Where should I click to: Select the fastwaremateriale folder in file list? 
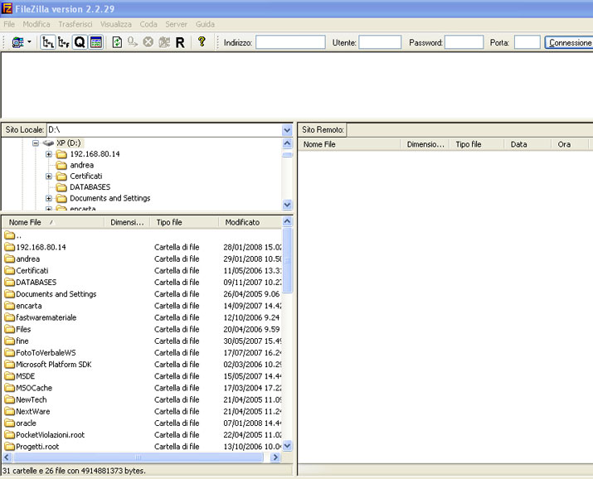[46, 317]
